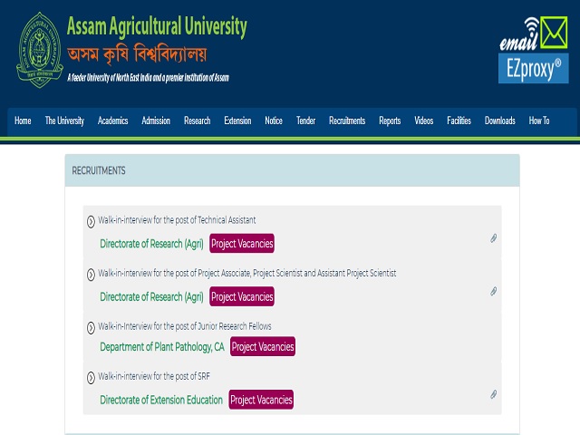
Task: Click arrow bullet beside Project Associate notice
Action: coord(91,275)
